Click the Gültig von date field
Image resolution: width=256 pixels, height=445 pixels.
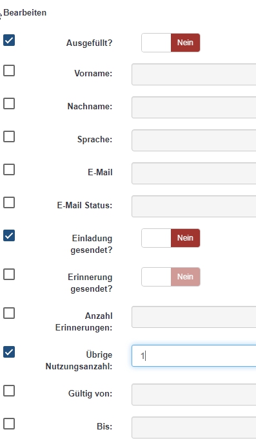pos(193,395)
